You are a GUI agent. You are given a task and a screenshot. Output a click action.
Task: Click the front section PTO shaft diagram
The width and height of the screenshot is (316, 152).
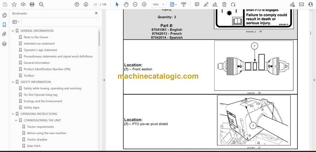[x=254, y=66]
